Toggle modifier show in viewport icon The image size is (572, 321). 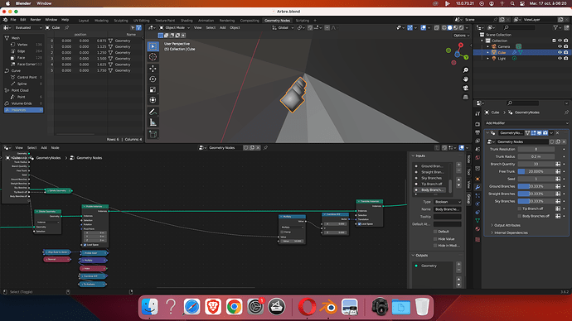(539, 133)
